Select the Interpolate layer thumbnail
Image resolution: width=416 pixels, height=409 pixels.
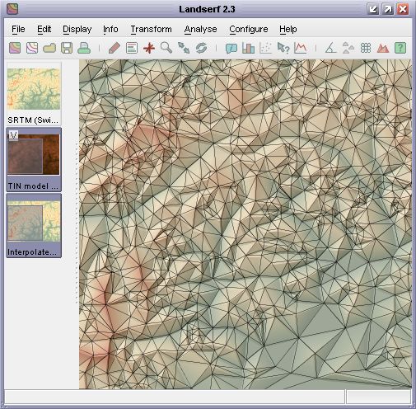click(x=34, y=226)
